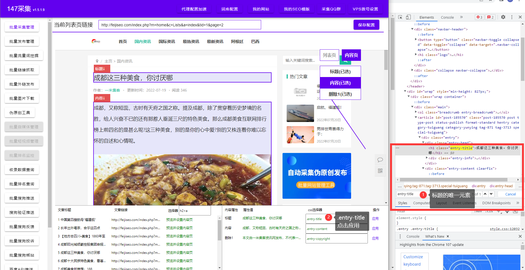Choose 标题(已选) option

(340, 72)
